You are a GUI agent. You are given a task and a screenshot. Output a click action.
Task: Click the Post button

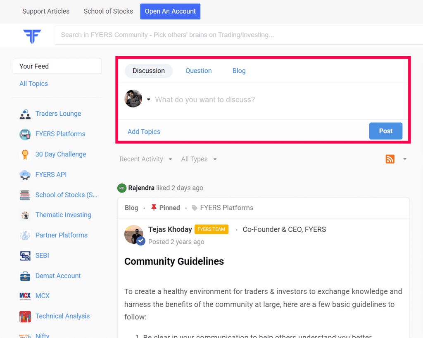(x=385, y=131)
